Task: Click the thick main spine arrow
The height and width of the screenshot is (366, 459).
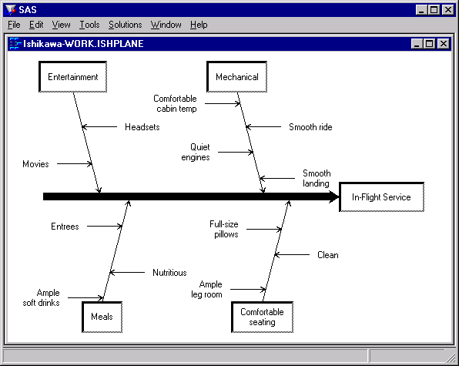Action: pos(190,196)
